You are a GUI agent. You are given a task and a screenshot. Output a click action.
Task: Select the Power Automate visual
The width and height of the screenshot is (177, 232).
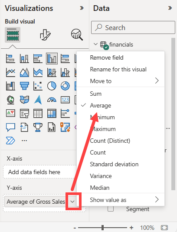click(x=10, y=141)
